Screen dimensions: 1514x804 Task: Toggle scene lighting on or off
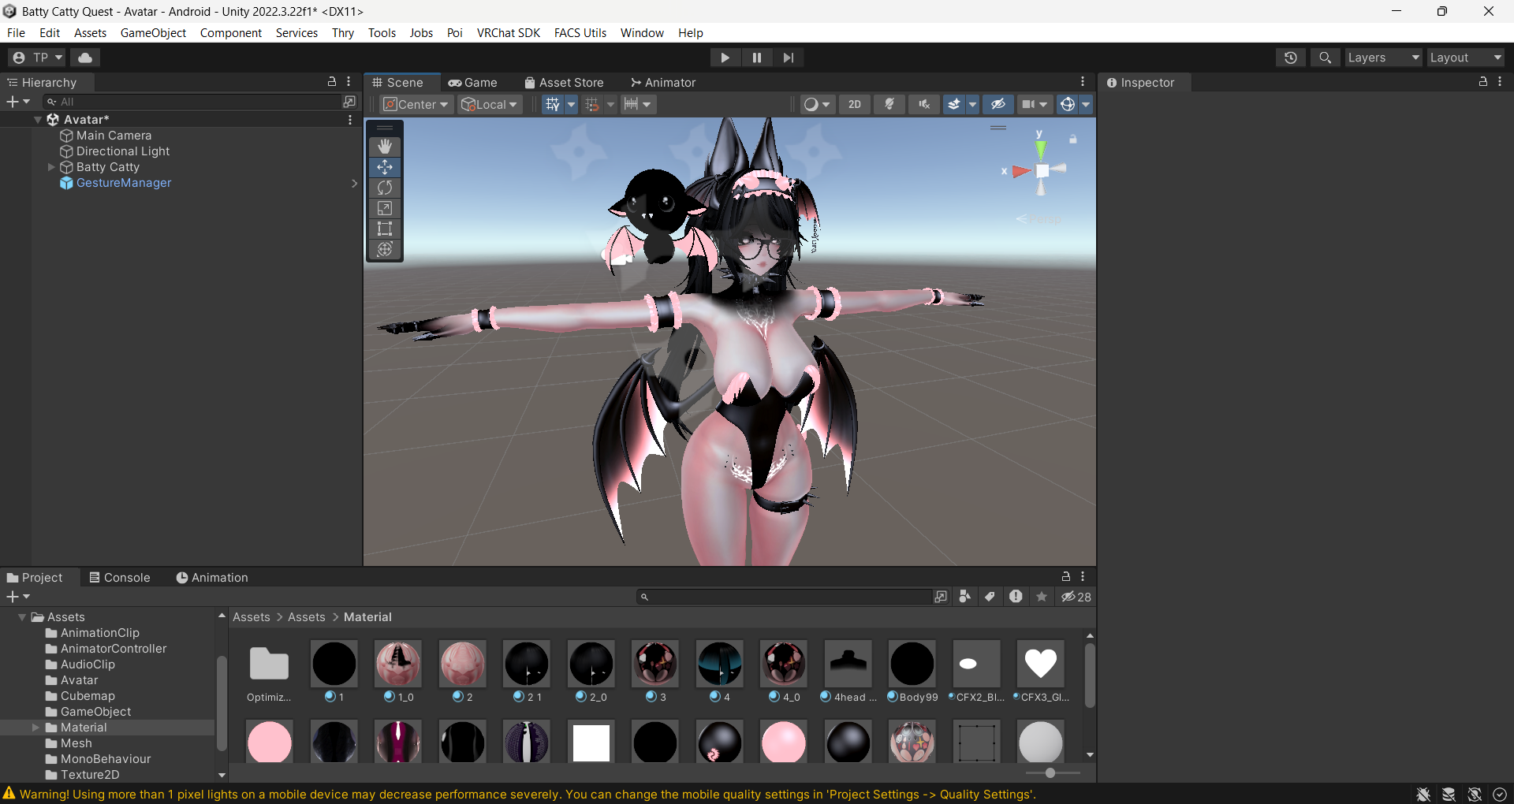coord(889,104)
